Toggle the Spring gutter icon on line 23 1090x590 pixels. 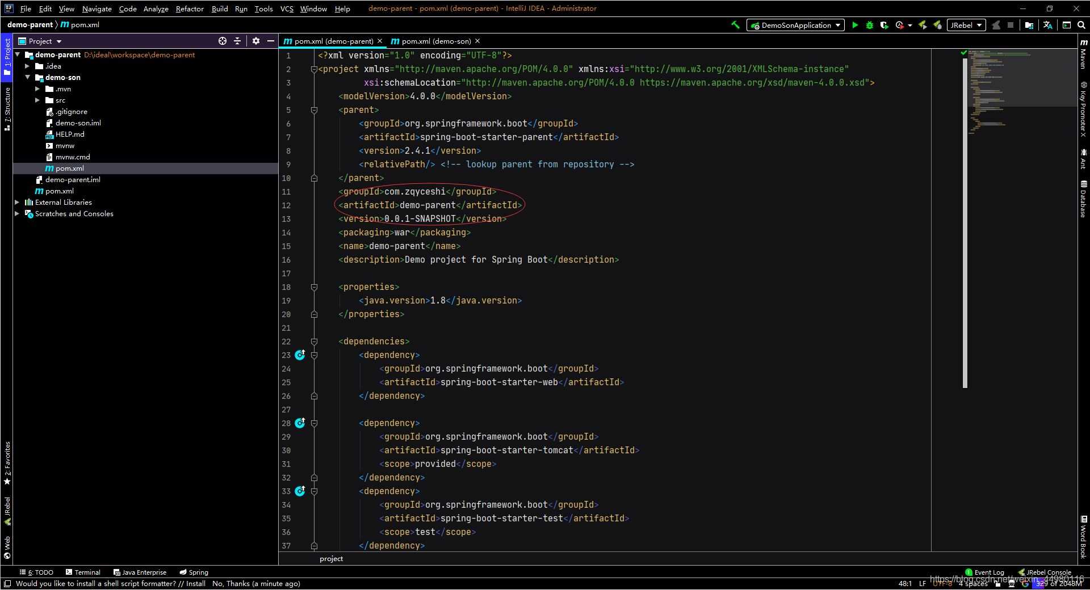[x=300, y=355]
